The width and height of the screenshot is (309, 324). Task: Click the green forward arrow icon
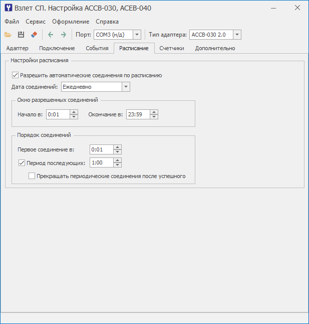click(63, 35)
